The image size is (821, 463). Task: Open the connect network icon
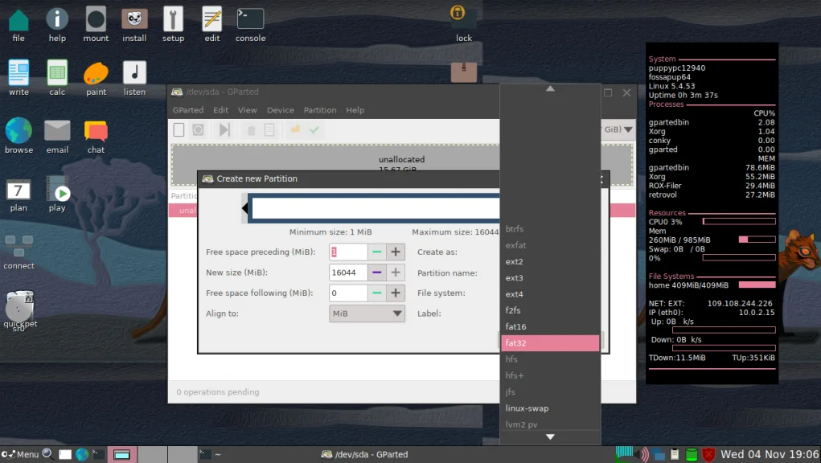[18, 252]
